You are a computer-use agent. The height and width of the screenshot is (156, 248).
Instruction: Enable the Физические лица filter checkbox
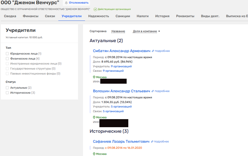7,59
